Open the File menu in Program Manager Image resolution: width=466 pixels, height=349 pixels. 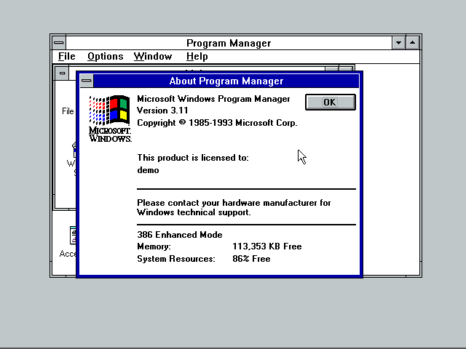click(66, 57)
